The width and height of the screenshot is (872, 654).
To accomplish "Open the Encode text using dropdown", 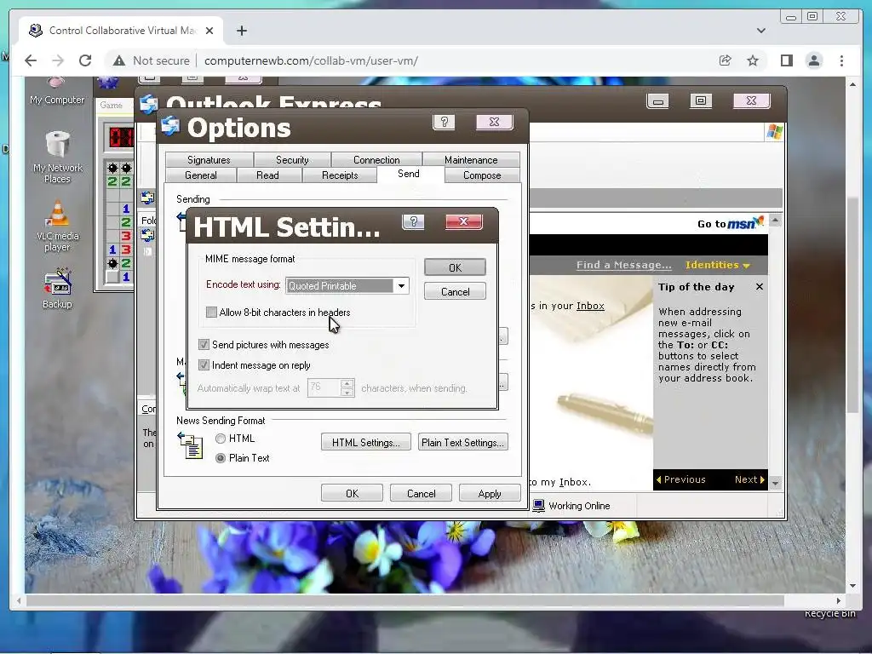I will [x=401, y=286].
